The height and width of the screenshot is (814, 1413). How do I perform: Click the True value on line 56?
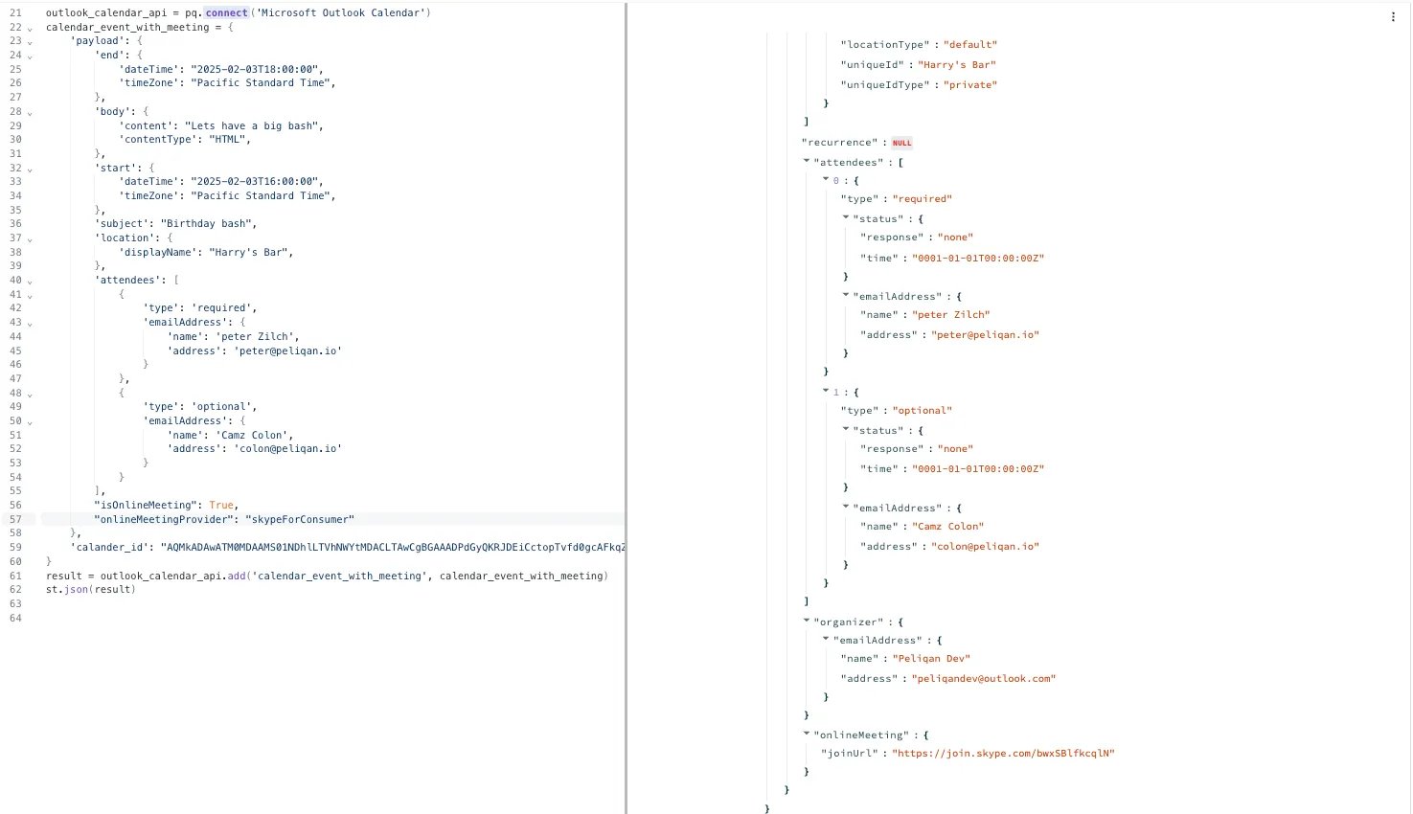221,505
